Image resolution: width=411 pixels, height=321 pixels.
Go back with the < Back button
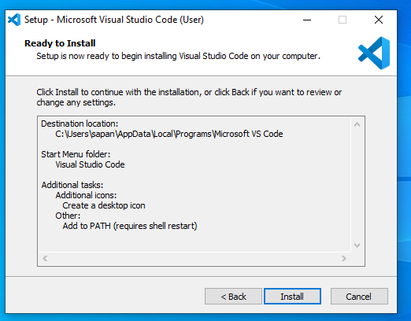click(x=233, y=297)
